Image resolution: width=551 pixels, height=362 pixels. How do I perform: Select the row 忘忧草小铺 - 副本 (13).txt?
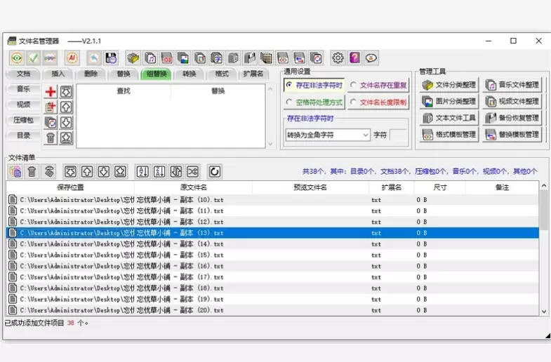tap(272, 233)
